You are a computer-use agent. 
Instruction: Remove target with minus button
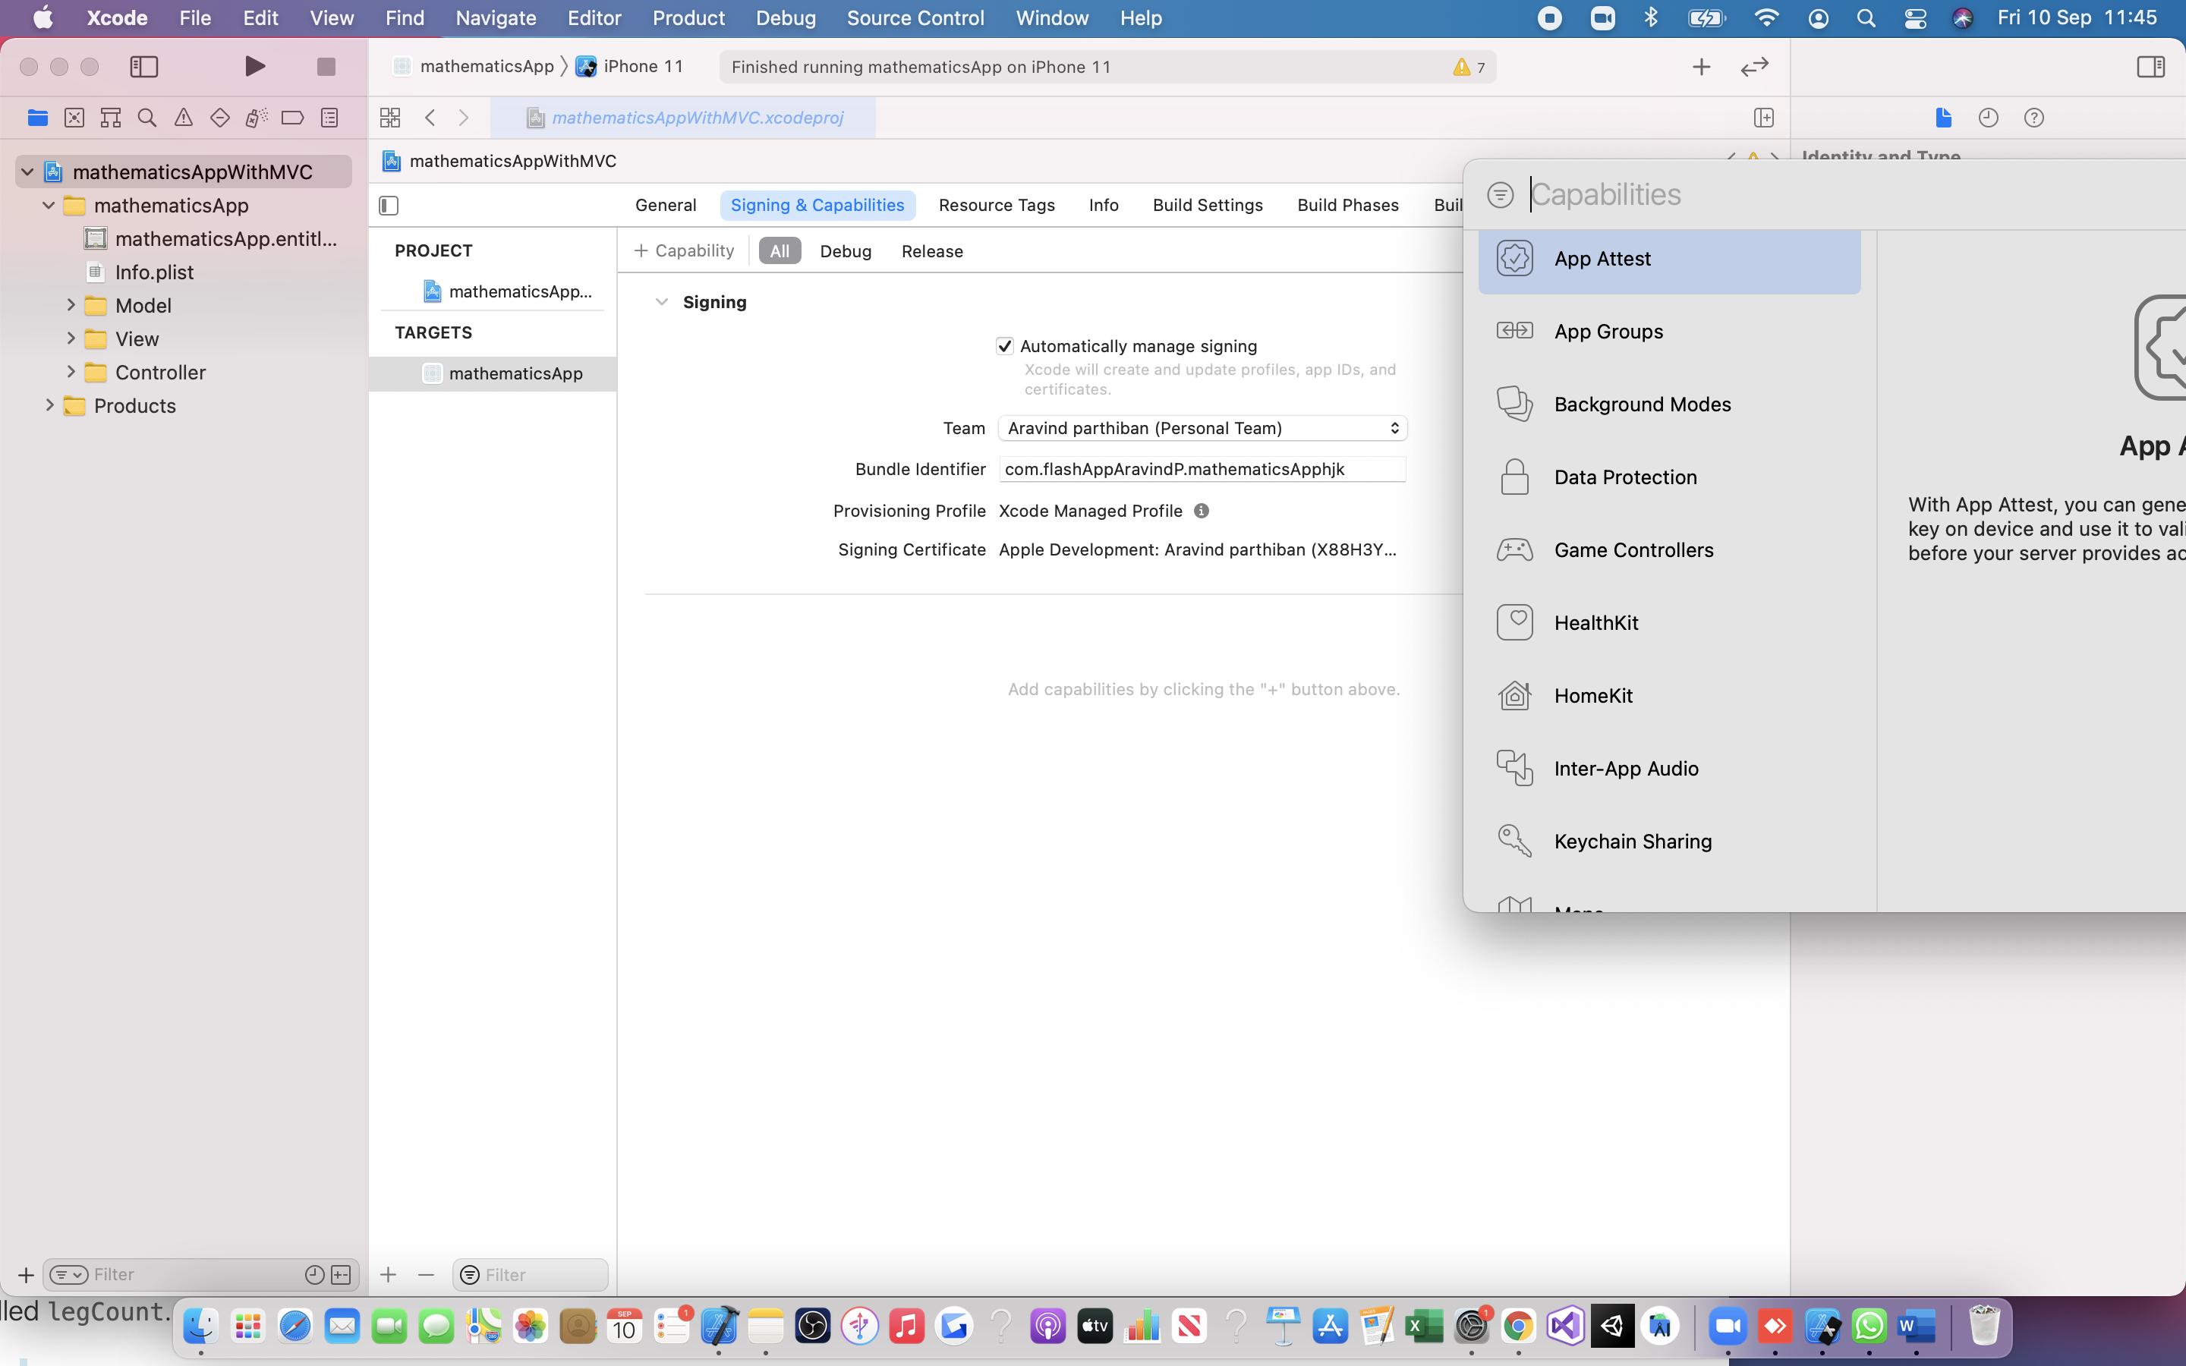(x=427, y=1275)
